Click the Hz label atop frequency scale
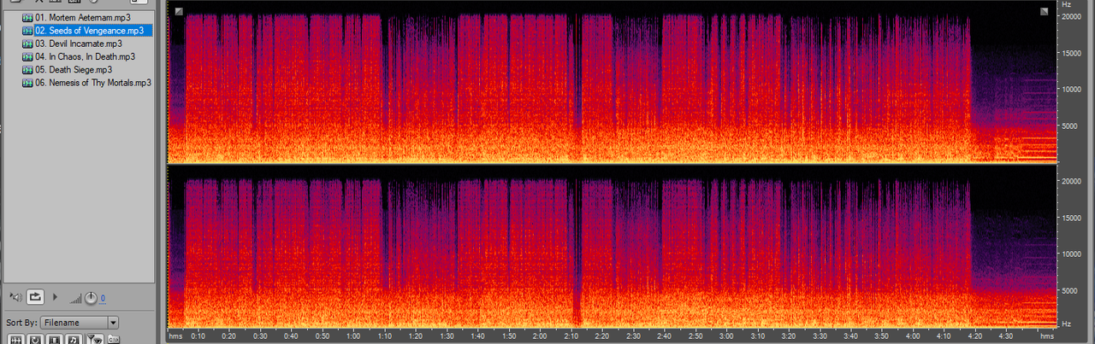This screenshot has width=1095, height=344. [1066, 4]
